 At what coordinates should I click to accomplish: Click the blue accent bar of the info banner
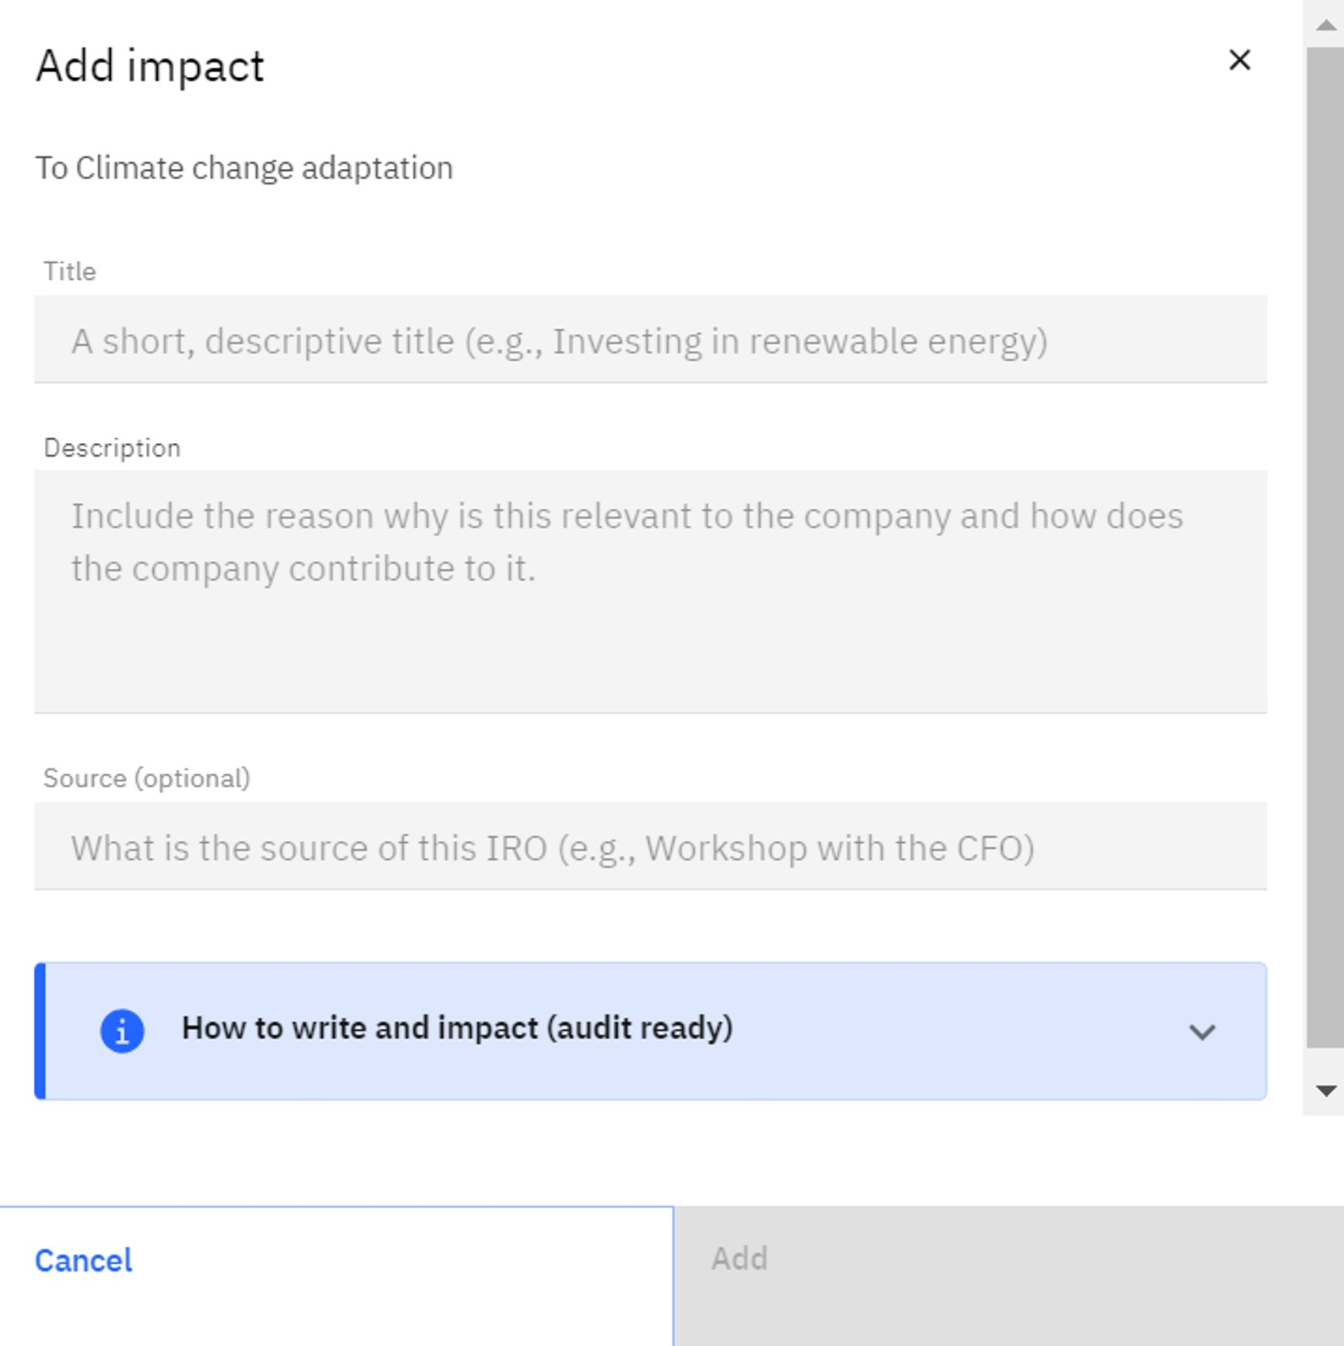point(40,1031)
